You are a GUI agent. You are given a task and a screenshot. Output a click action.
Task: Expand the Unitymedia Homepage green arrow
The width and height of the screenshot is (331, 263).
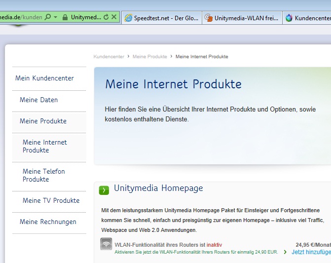(104, 190)
